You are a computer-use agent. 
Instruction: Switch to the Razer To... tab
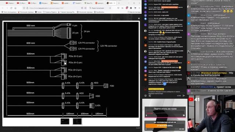[x=88, y=3]
